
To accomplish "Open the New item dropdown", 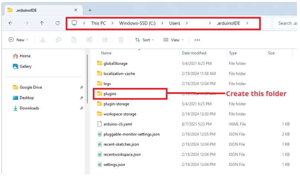I will coord(19,40).
